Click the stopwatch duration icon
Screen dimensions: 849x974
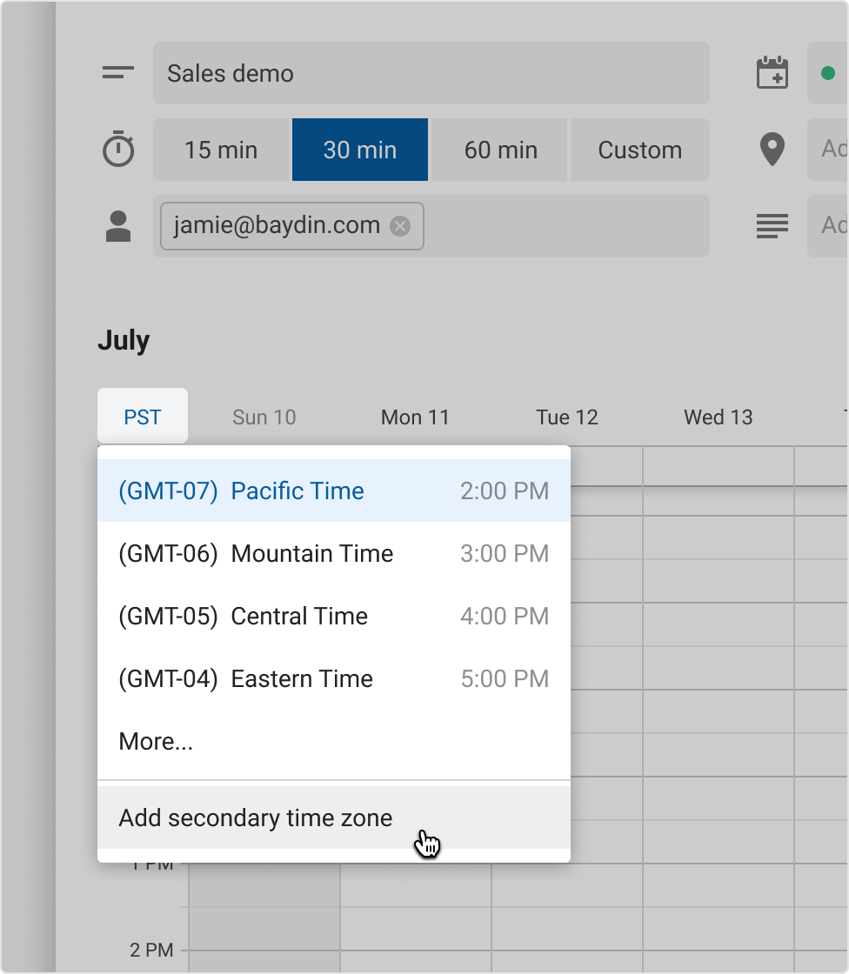coord(118,150)
